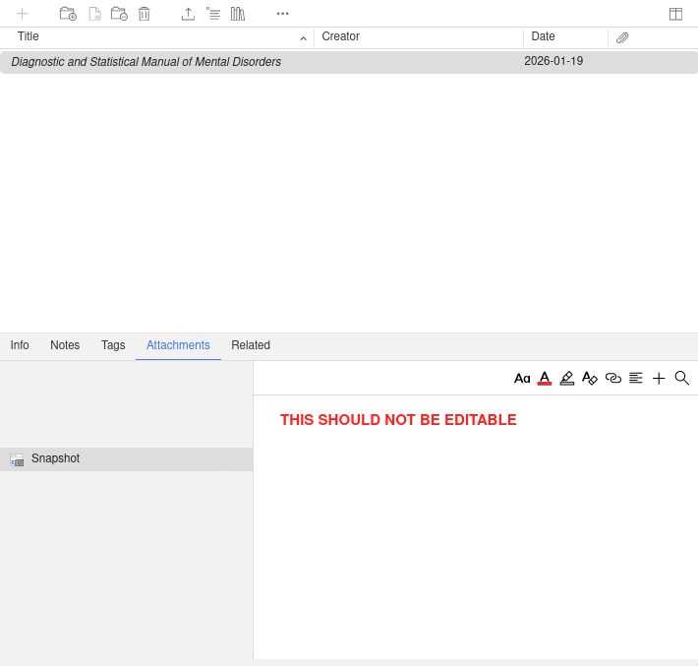This screenshot has width=698, height=666.
Task: Sort by the attachment paperclip column
Action: pos(622,37)
